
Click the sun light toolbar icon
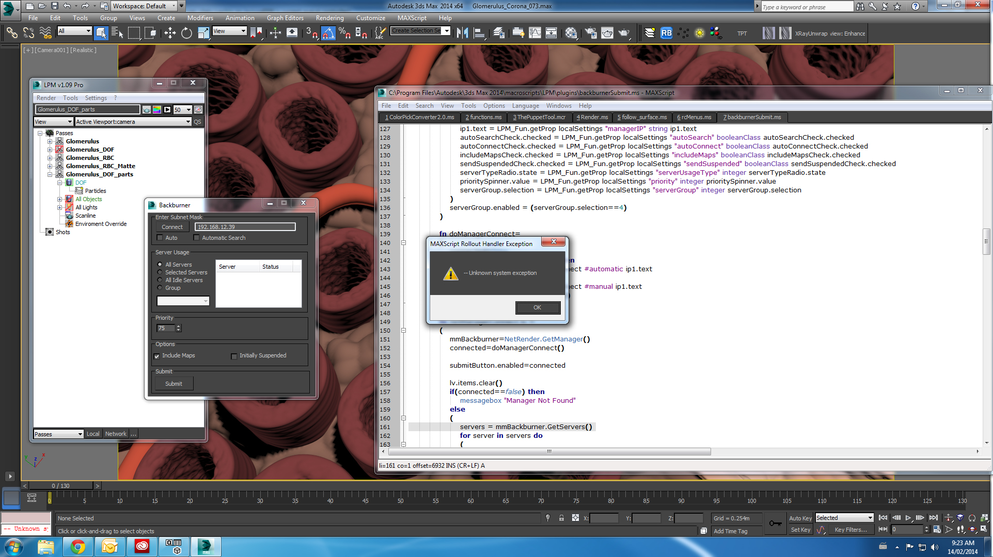[x=700, y=33]
